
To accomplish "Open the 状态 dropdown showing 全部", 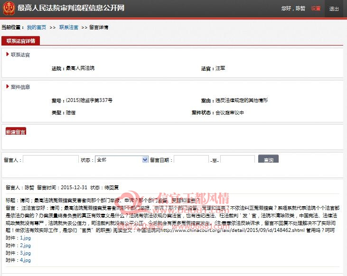I will [122, 159].
